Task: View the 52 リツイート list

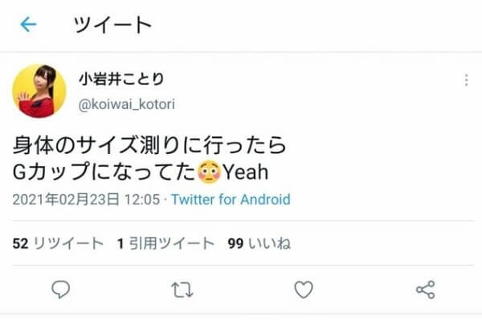Action: pos(58,244)
